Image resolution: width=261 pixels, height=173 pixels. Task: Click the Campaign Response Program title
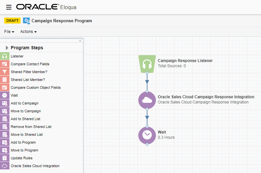pyautogui.click(x=62, y=21)
